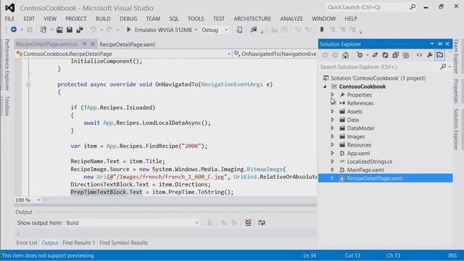
Task: Click the Find in Files toolbar icon
Action: coord(254,30)
